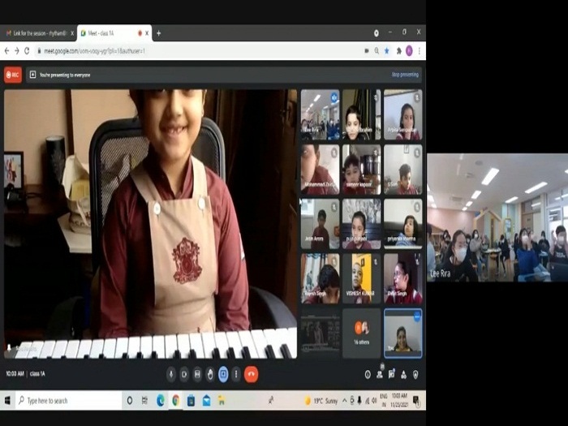568x426 pixels.
Task: Click the presenting screen icon in banner
Action: point(32,75)
